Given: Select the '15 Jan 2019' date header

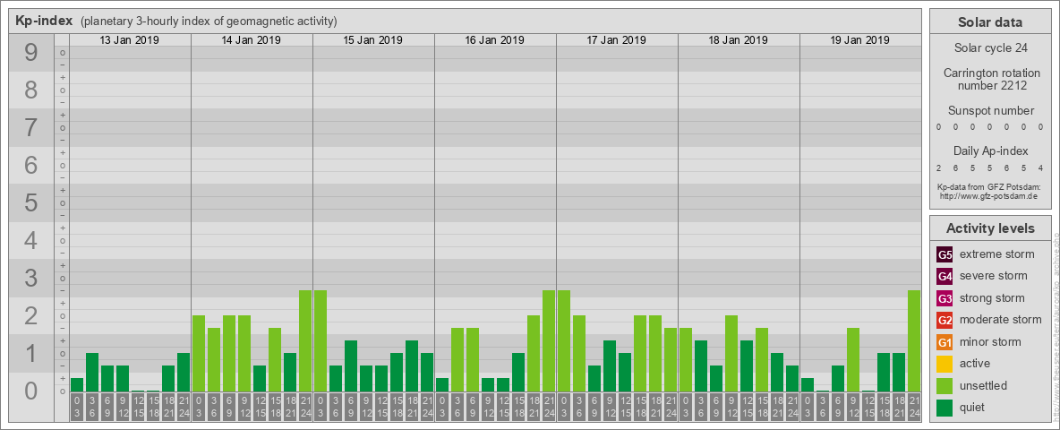Looking at the screenshot, I should point(373,40).
